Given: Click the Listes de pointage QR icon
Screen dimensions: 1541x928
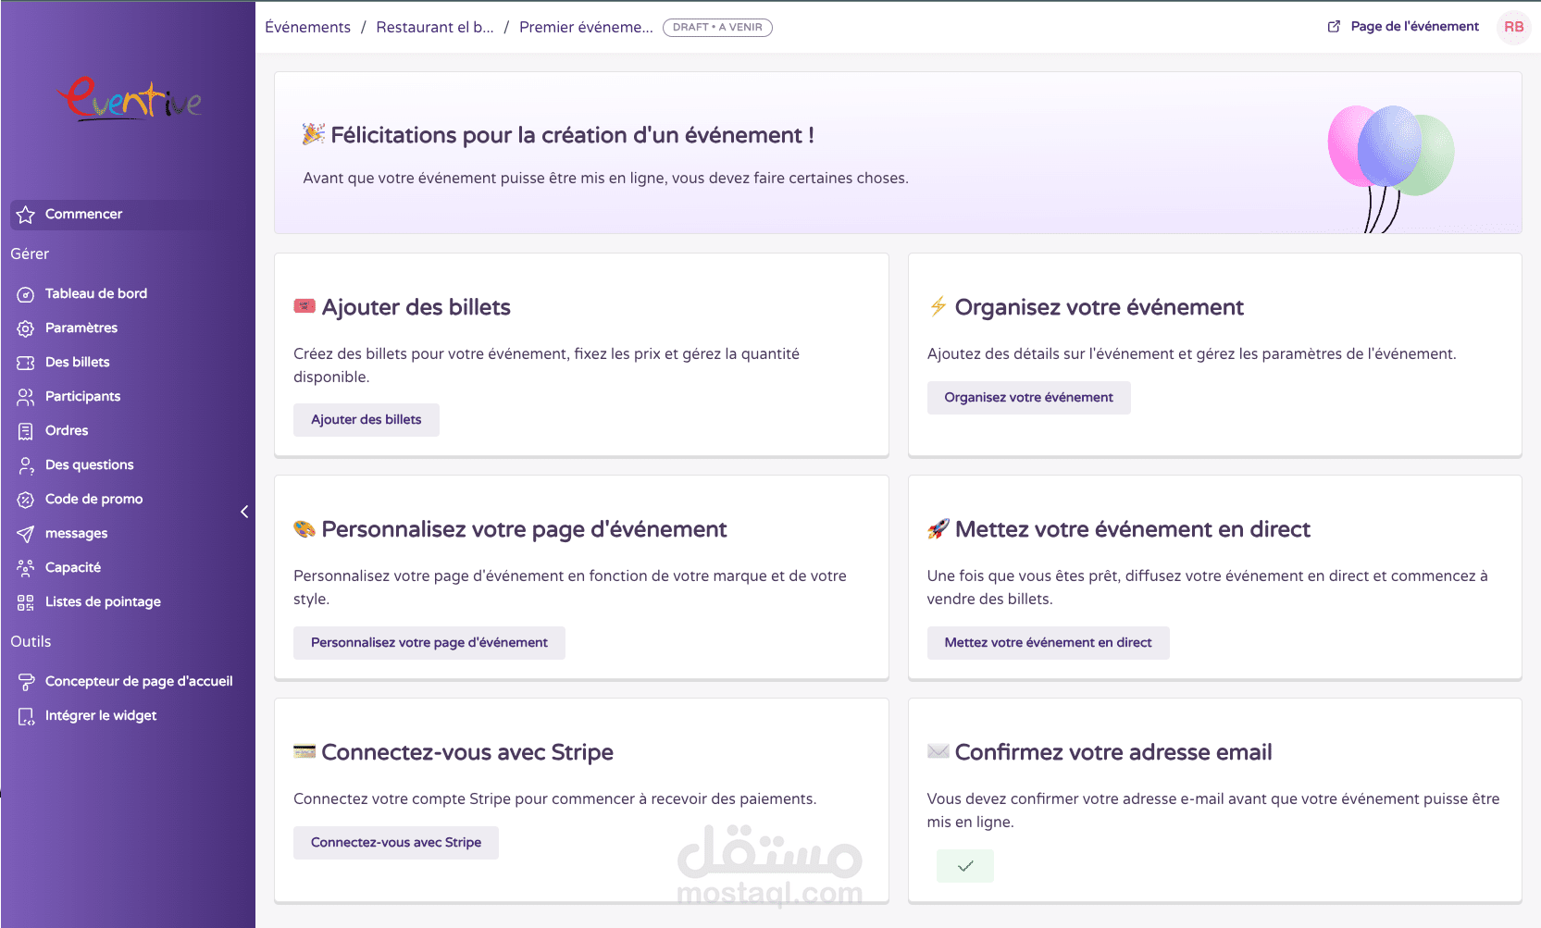Looking at the screenshot, I should [x=26, y=602].
